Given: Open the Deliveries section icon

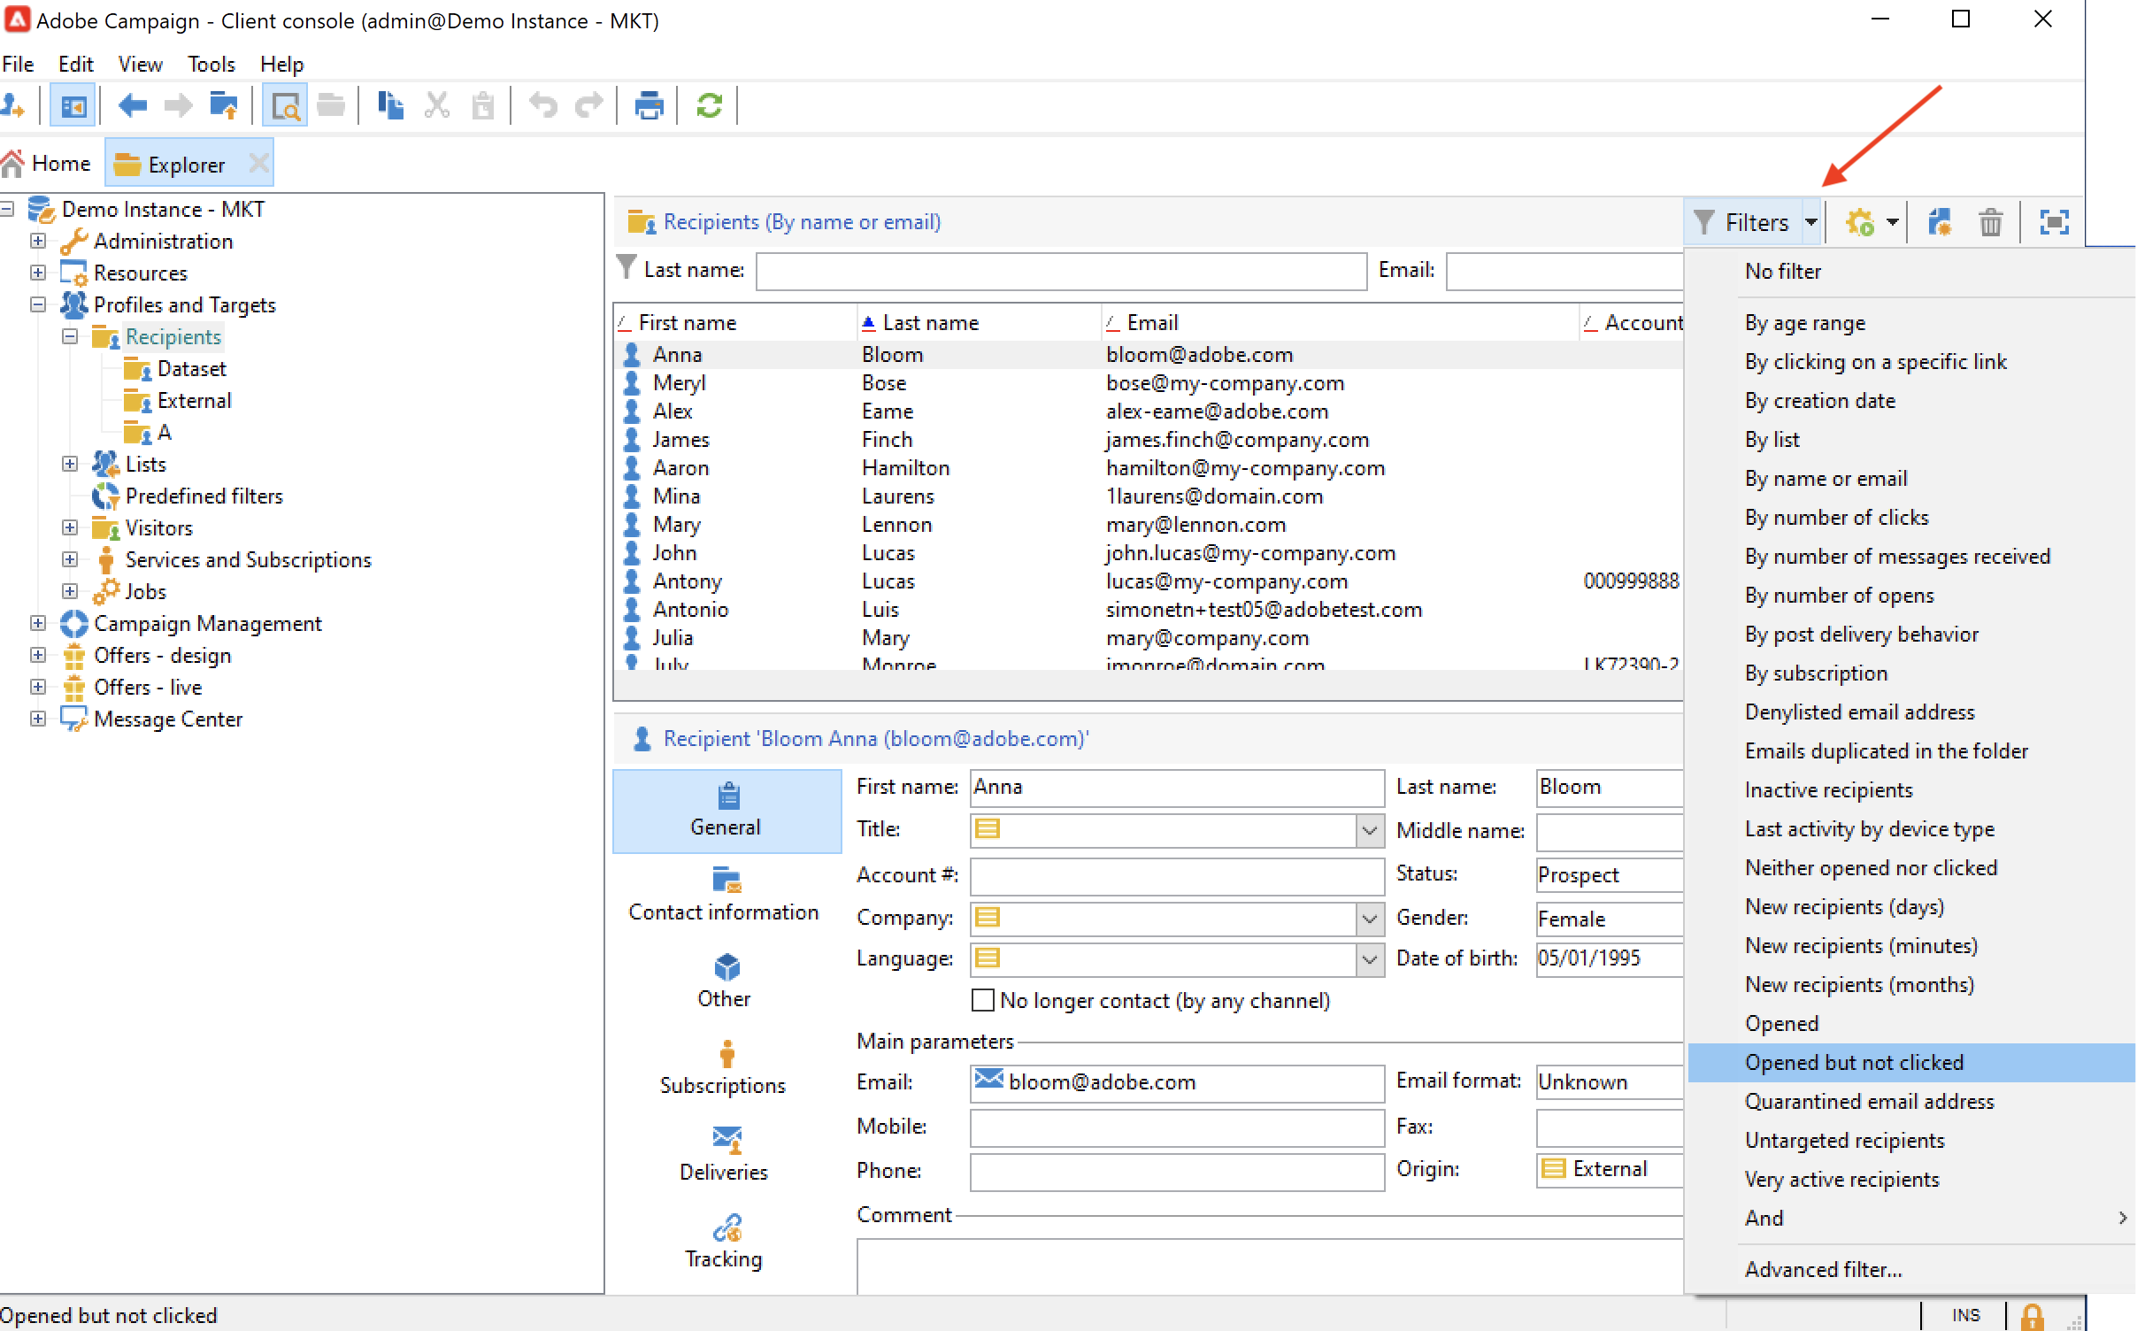Looking at the screenshot, I should pyautogui.click(x=726, y=1140).
